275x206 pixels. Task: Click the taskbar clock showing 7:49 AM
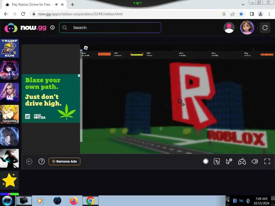[261, 201]
